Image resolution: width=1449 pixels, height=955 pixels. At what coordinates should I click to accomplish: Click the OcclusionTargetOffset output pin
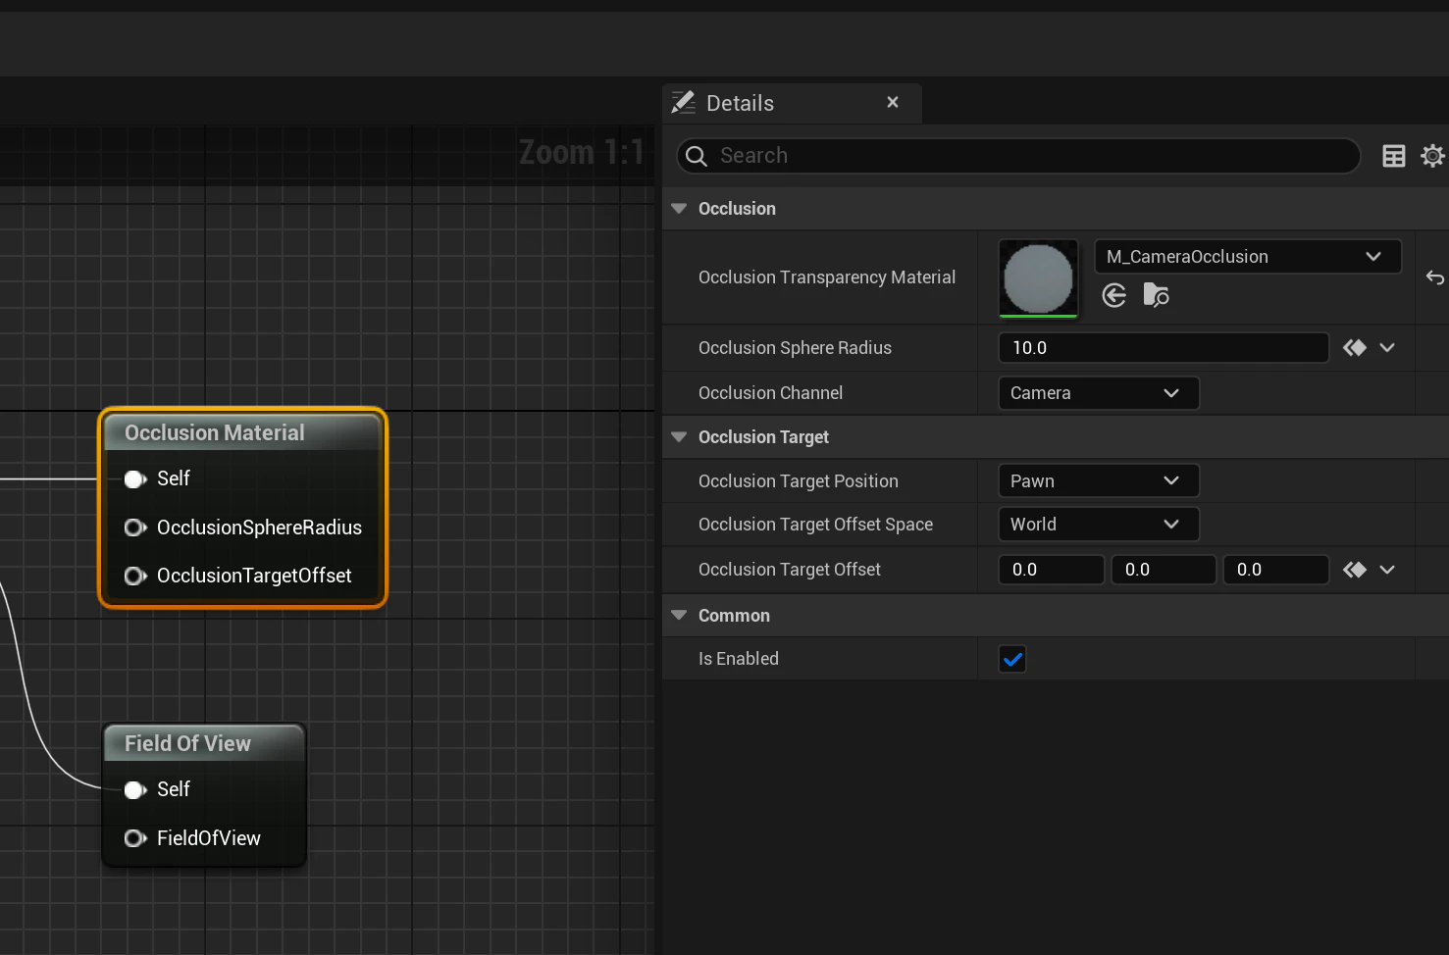[x=135, y=576]
